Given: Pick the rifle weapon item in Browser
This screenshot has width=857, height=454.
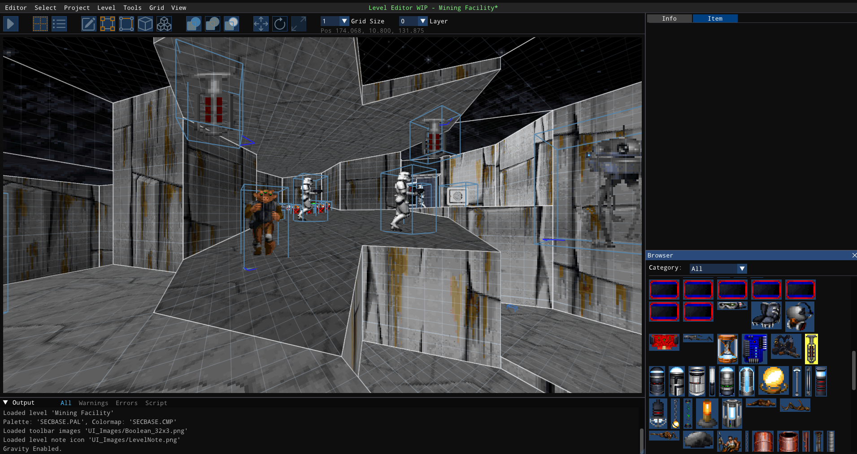Looking at the screenshot, I should pyautogui.click(x=698, y=338).
